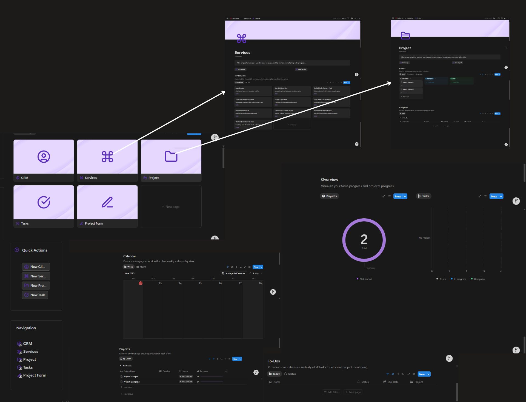Screen dimensions: 526x402
Task: Click the Calendar sort icon
Action: point(232,267)
